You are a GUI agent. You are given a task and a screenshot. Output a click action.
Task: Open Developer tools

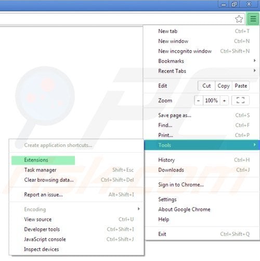[76, 229]
